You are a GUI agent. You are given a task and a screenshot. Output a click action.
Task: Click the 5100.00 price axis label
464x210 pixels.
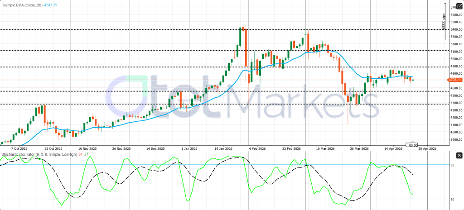pyautogui.click(x=456, y=52)
